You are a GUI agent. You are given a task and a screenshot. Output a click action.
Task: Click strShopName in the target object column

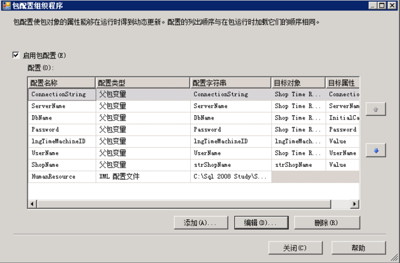point(298,164)
